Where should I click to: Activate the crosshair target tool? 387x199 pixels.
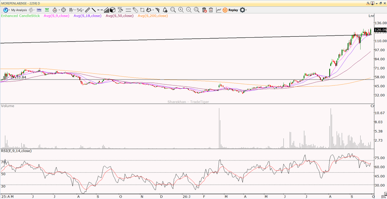[x=63, y=10]
